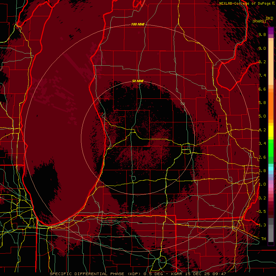Image resolution: width=276 pixels, height=276 pixels.
Task: Click the 5.0 value on the color scale
Action: pyautogui.click(x=262, y=116)
